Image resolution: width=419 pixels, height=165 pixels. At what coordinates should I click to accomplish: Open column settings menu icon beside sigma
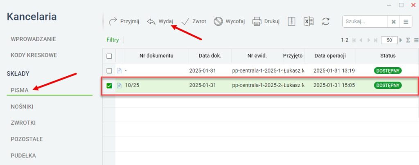pyautogui.click(x=416, y=40)
